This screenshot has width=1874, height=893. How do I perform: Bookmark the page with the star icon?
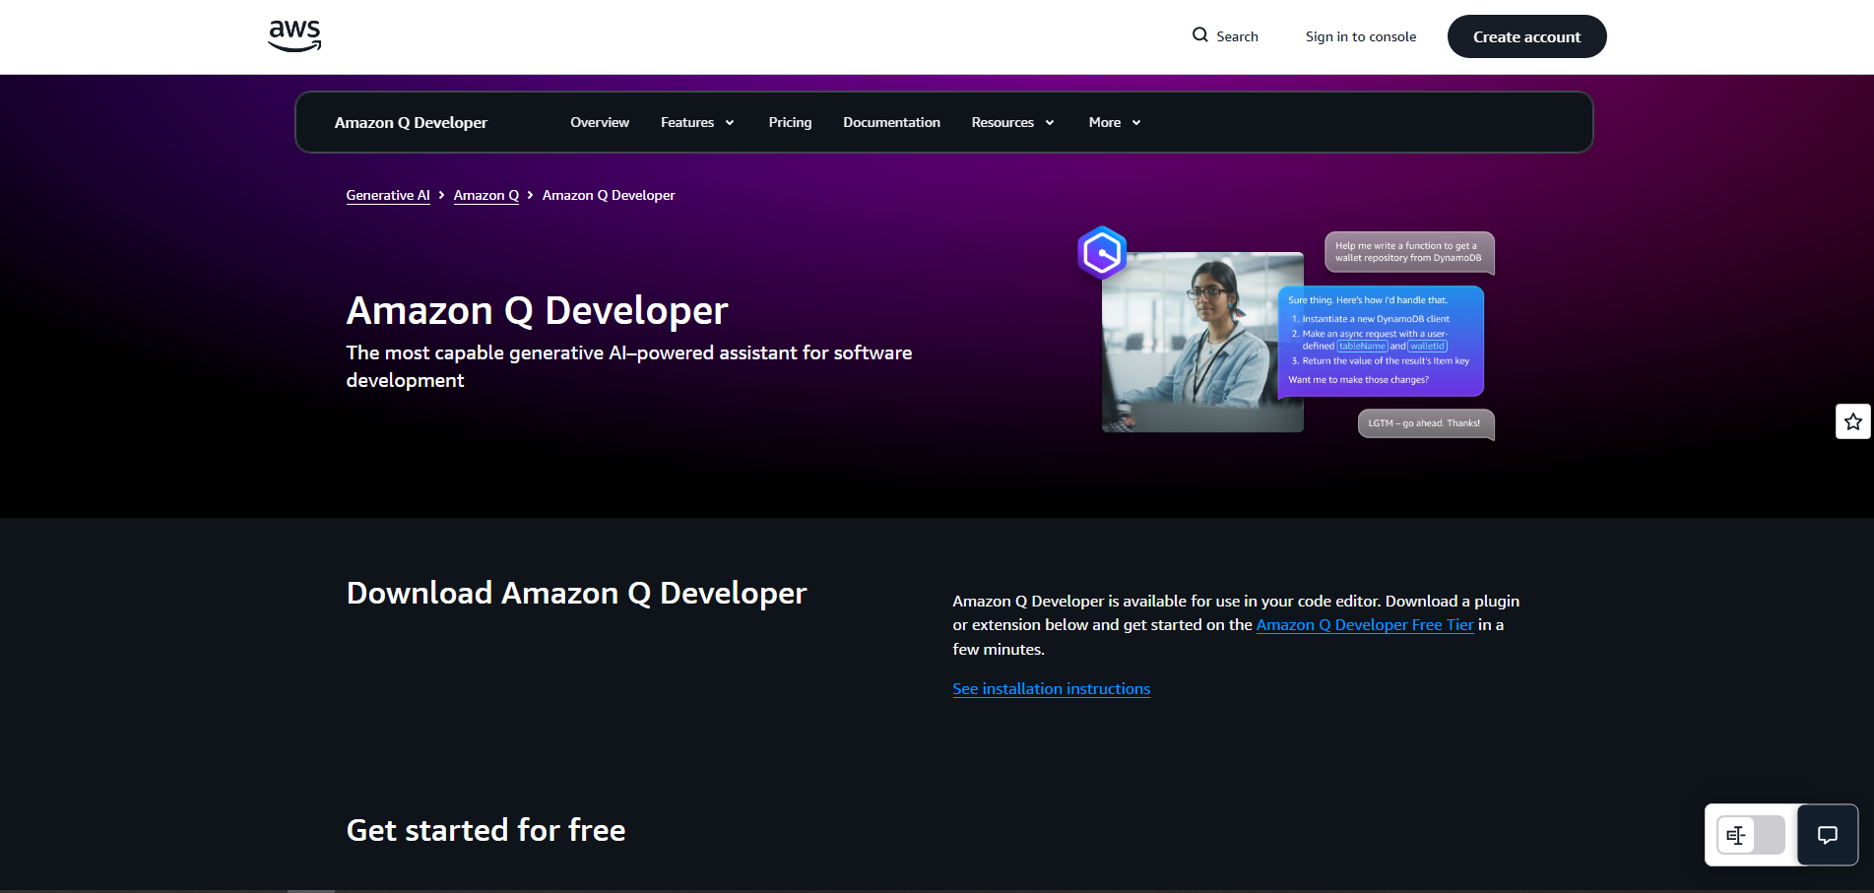pos(1853,421)
